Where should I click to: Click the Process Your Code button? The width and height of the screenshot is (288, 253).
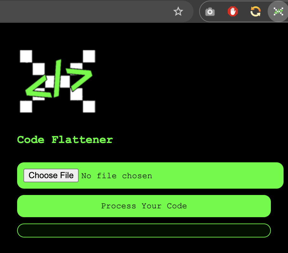click(144, 206)
